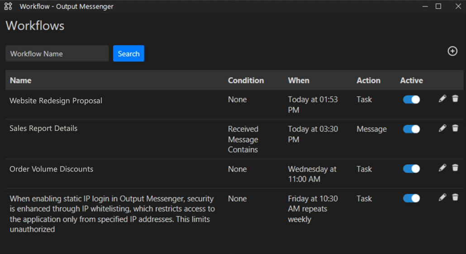Image resolution: width=466 pixels, height=254 pixels.
Task: Edit the Order Volume Discounts workflow
Action: (x=442, y=168)
